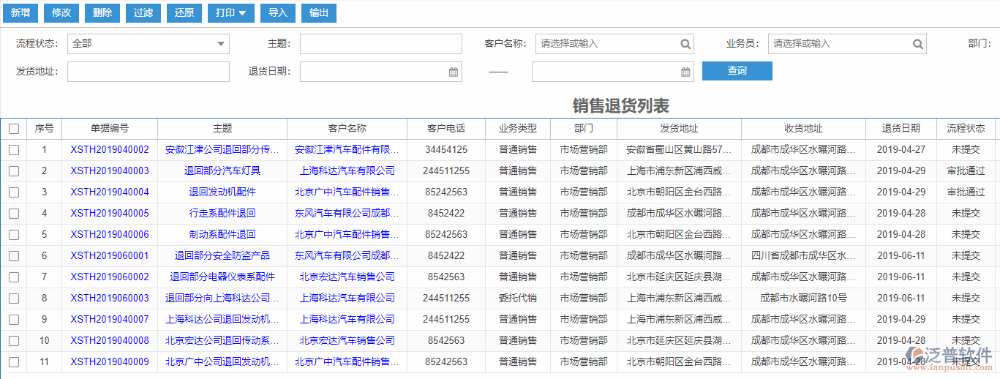Toggle the select-all checkbox in table header
This screenshot has width=1000, height=379.
(14, 129)
